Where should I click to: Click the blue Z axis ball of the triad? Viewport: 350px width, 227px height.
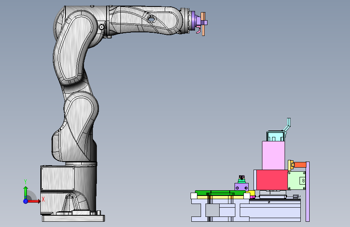[x=25, y=201]
